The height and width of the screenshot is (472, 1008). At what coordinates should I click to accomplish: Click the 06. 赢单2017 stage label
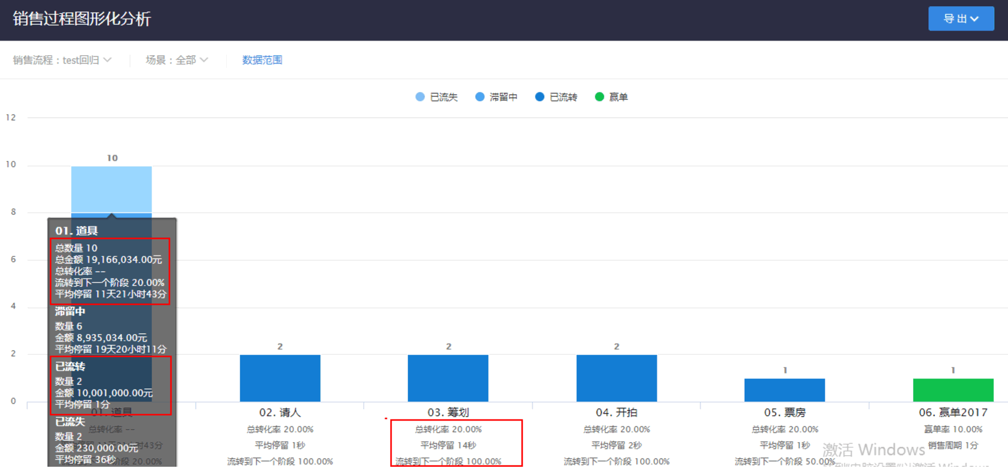coord(953,413)
